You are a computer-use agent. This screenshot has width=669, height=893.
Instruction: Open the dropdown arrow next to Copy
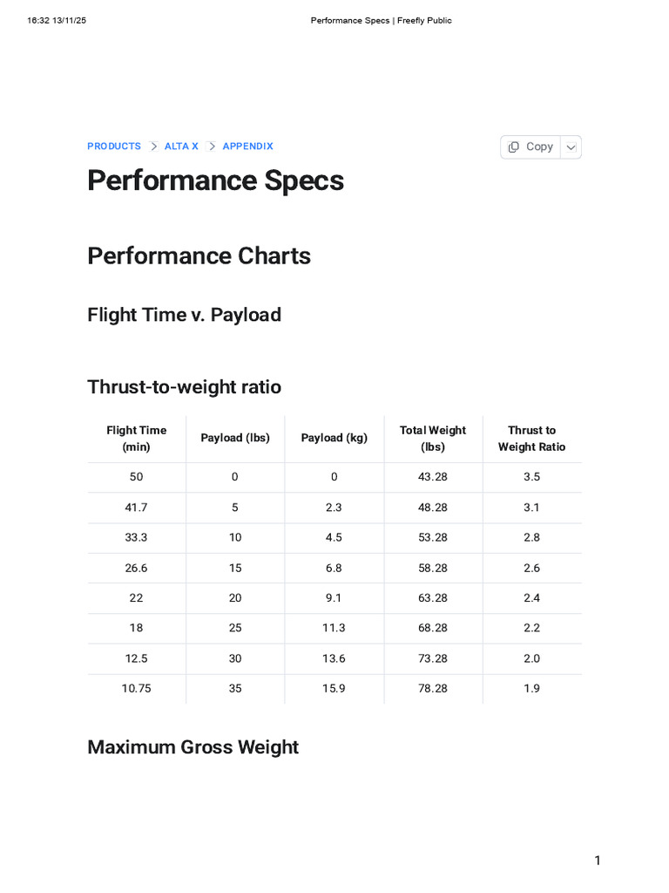pyautogui.click(x=571, y=147)
